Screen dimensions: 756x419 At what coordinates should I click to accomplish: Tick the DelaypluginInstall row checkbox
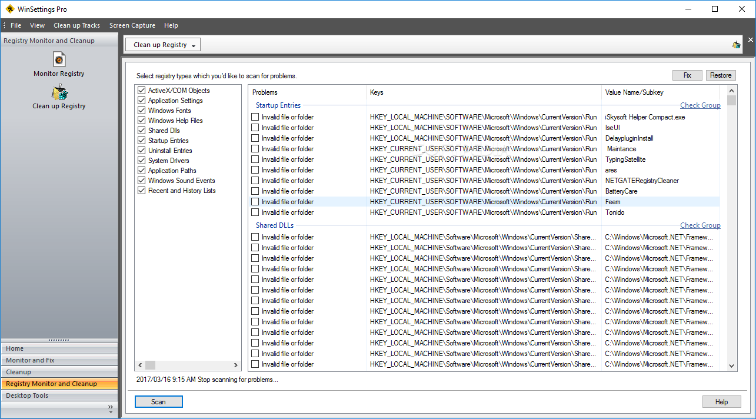pos(255,138)
